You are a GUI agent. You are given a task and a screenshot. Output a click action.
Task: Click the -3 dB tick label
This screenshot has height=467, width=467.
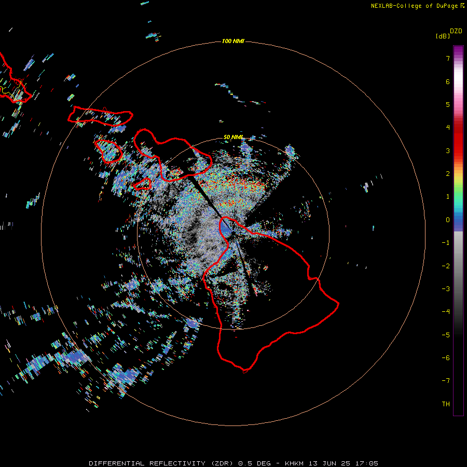click(446, 289)
